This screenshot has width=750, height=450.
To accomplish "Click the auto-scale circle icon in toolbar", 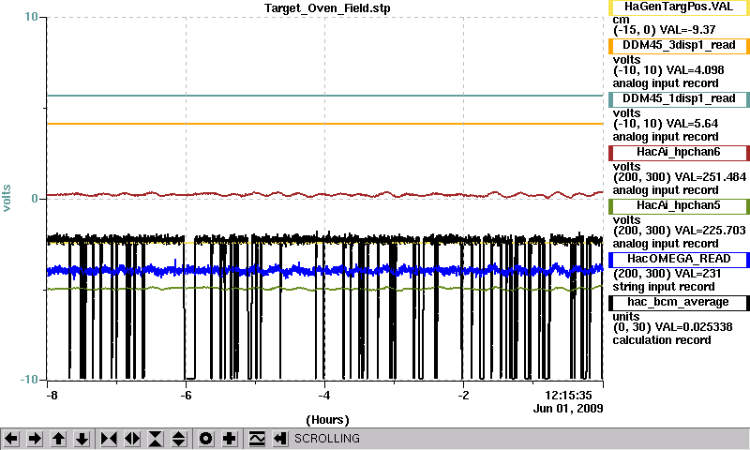I will (x=206, y=439).
